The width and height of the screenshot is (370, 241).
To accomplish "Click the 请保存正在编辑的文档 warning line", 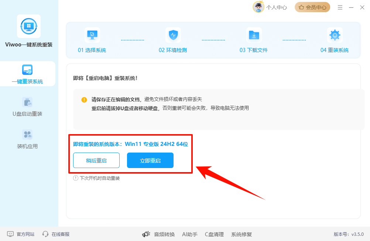I will 147,99.
